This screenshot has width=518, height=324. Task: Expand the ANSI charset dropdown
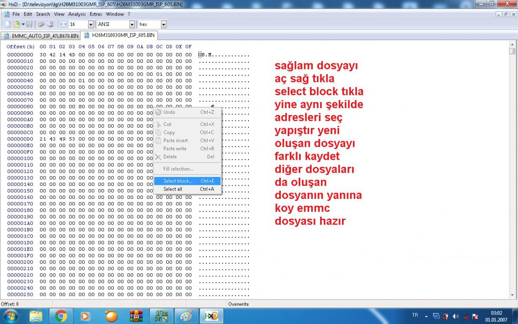pyautogui.click(x=132, y=24)
